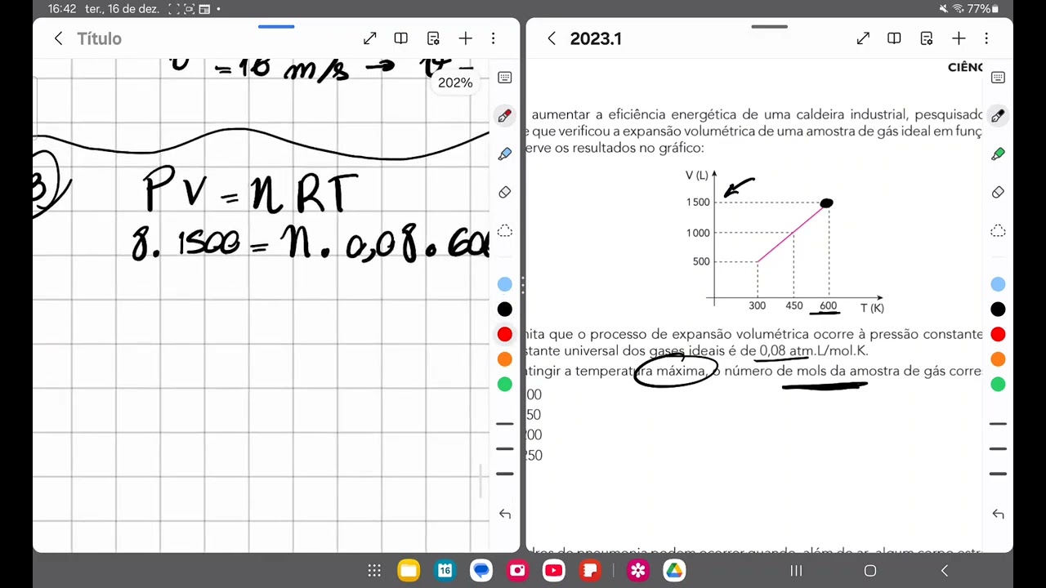Select the pen tool in Título window
The width and height of the screenshot is (1046, 588).
click(x=505, y=116)
